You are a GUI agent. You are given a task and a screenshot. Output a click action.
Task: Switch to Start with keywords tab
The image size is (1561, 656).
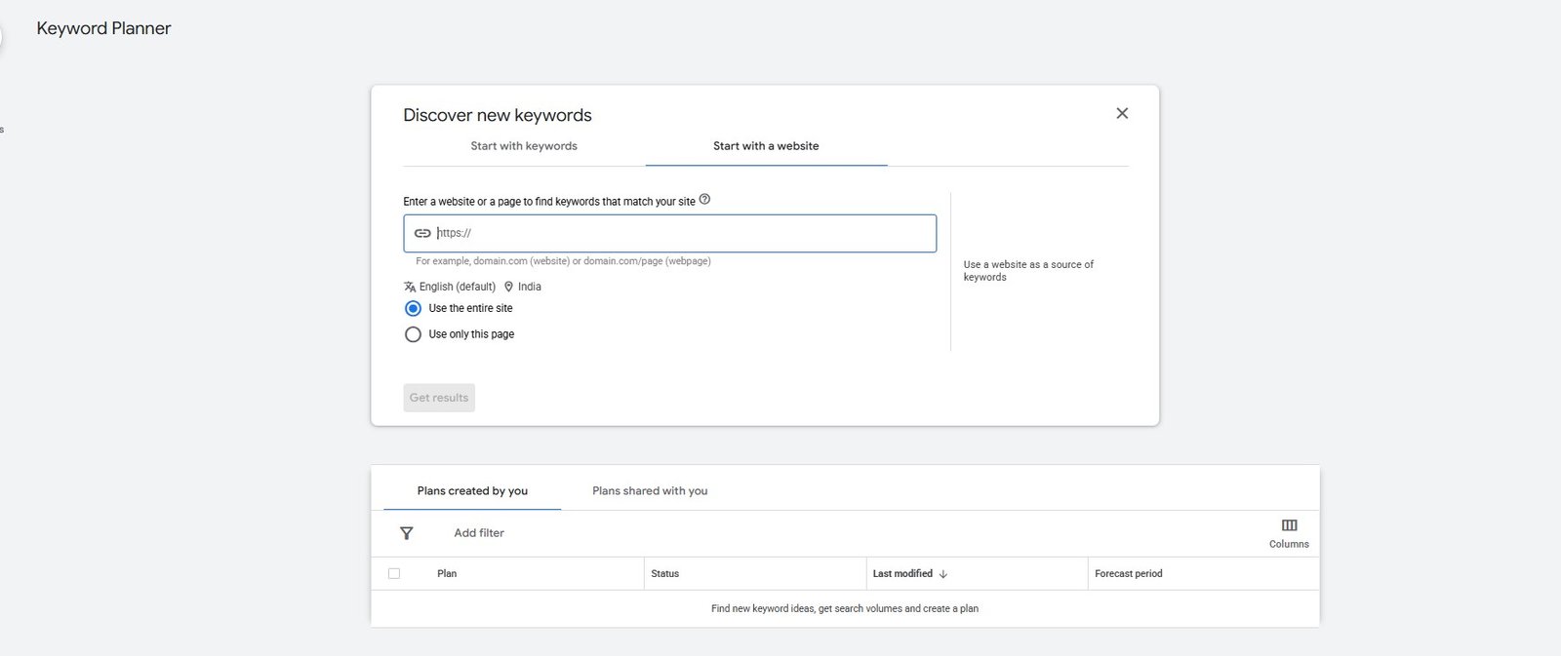524,146
